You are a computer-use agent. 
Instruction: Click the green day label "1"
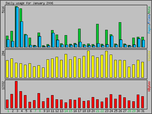point(8,111)
